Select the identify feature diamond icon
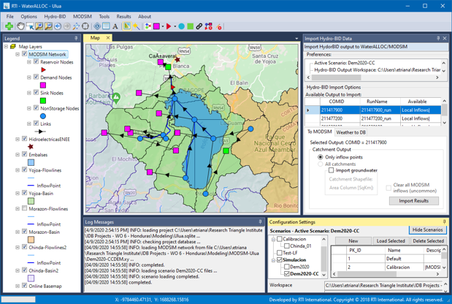 pos(97,26)
